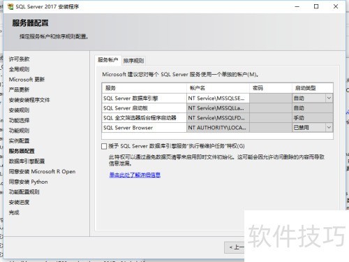Open the 排序规则 tab
Image resolution: width=349 pixels, height=262 pixels.
(x=133, y=61)
